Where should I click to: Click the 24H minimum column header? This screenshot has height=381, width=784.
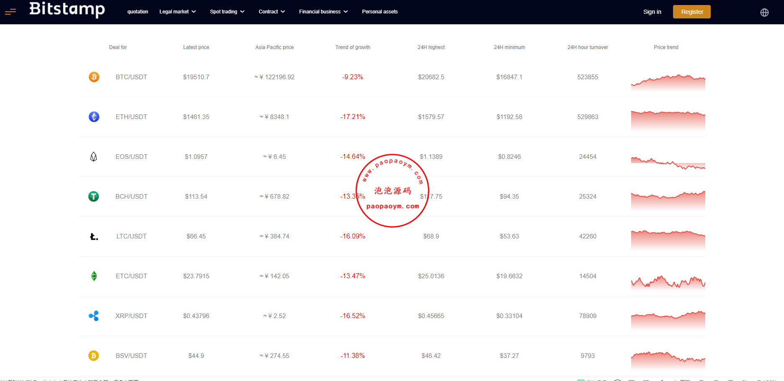pos(509,47)
